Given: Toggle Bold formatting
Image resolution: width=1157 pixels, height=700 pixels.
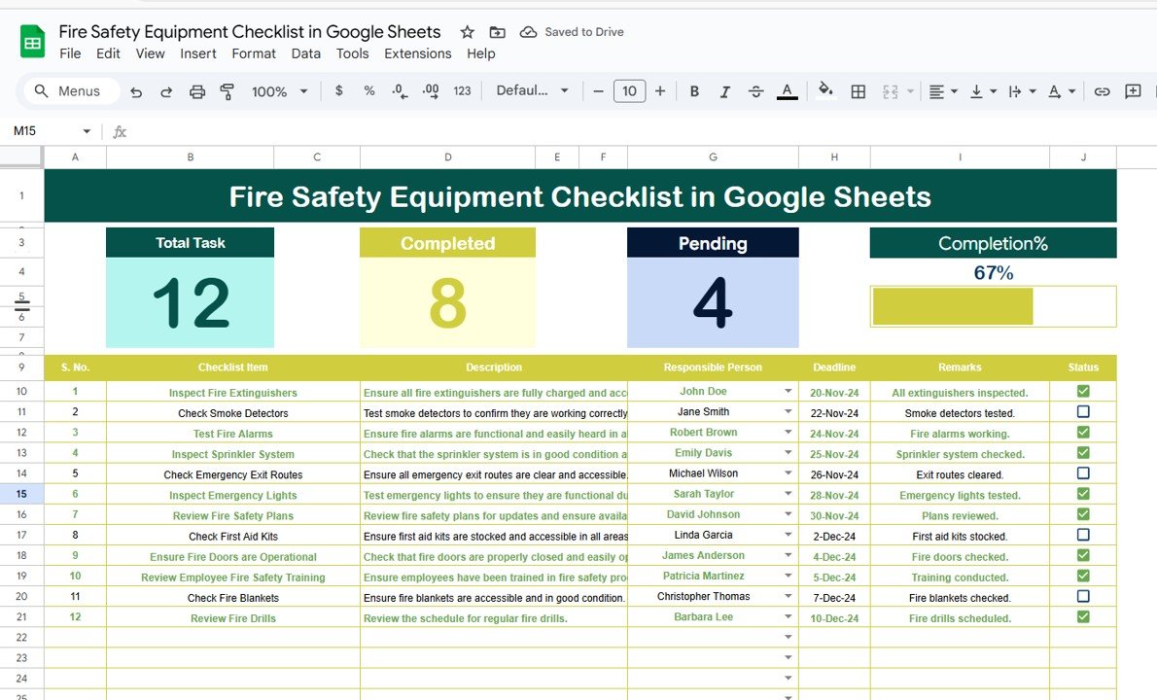Looking at the screenshot, I should pos(694,91).
